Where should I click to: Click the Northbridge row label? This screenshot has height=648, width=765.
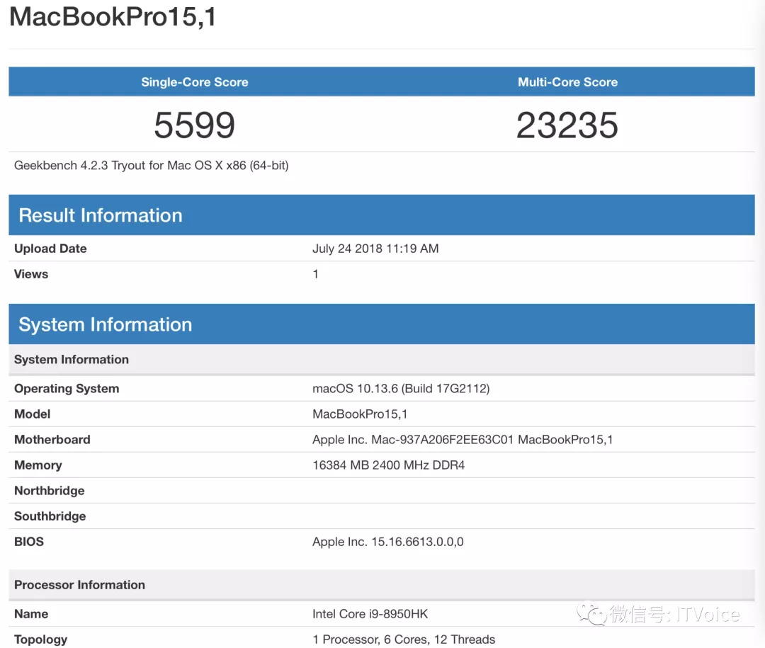(50, 490)
